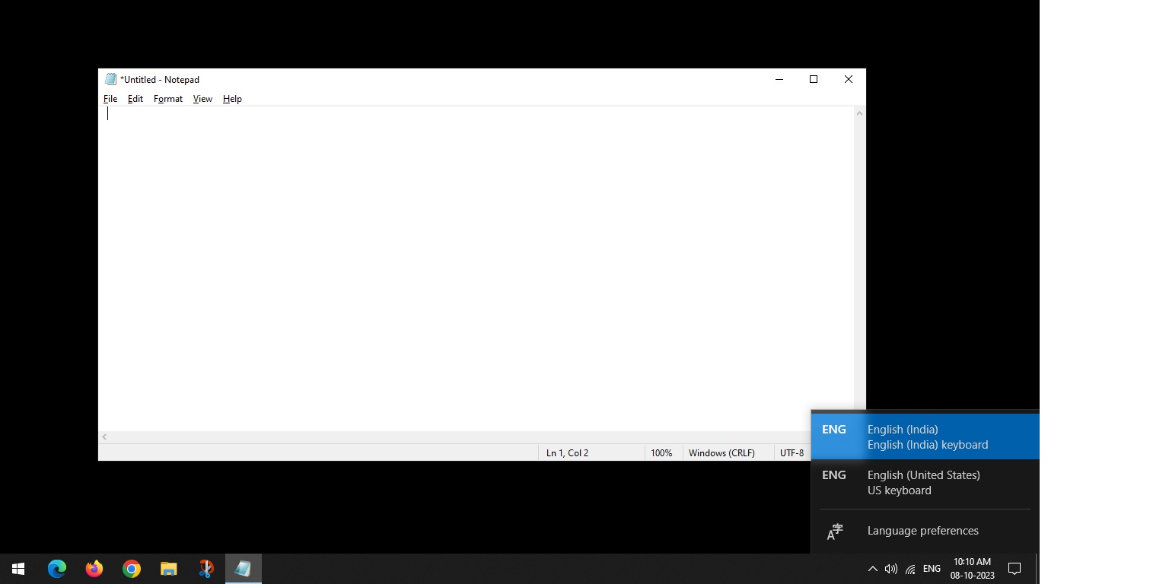Click the Language preferences icon

pyautogui.click(x=835, y=532)
